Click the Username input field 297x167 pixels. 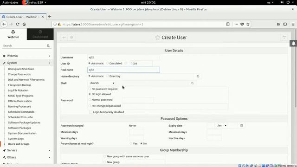point(123,58)
